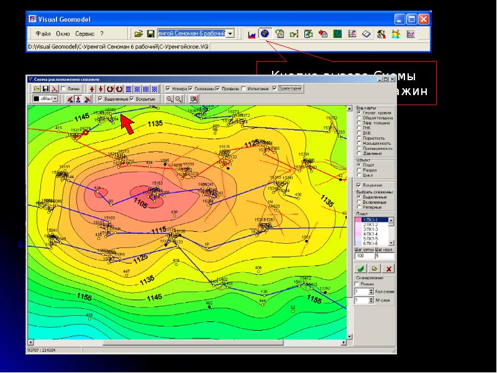Image resolution: width=497 pixels, height=373 pixels.
Task: Toggle the Номера checkbox
Action: [x=168, y=89]
